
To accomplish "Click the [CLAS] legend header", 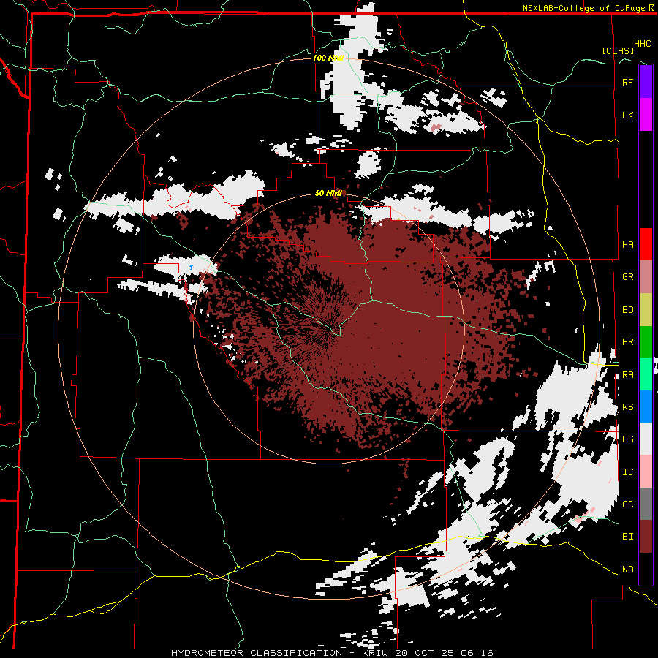I will [618, 50].
